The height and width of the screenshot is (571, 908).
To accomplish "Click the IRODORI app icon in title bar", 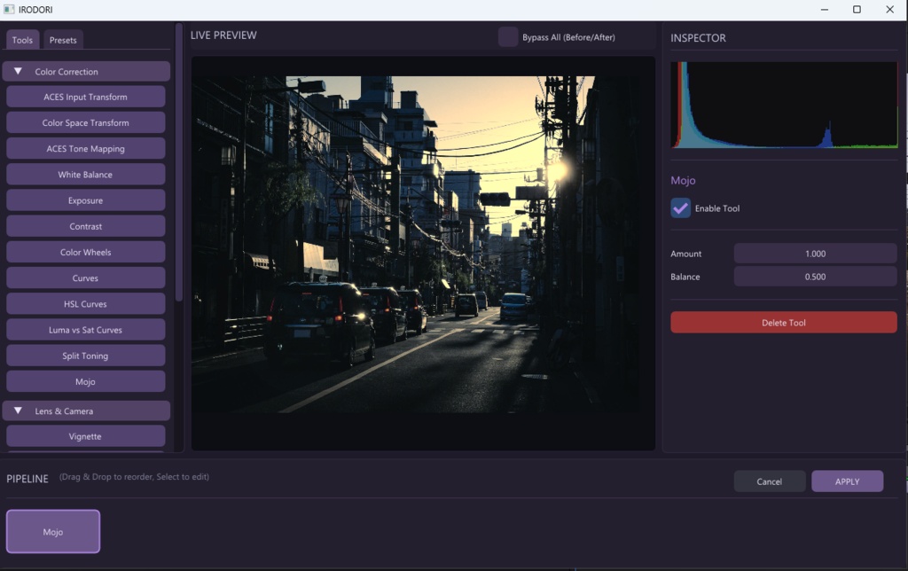I will (x=9, y=9).
